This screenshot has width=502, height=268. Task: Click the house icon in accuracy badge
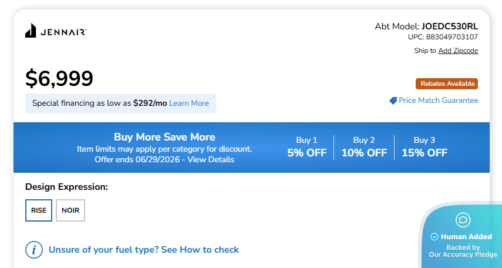(x=463, y=220)
